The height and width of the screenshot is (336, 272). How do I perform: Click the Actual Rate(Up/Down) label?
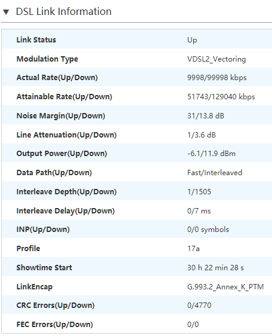coord(57,78)
